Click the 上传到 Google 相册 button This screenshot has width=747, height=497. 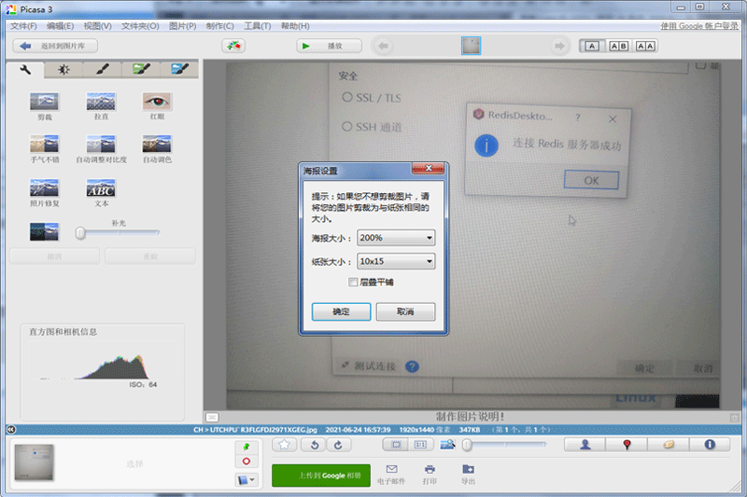click(x=321, y=476)
